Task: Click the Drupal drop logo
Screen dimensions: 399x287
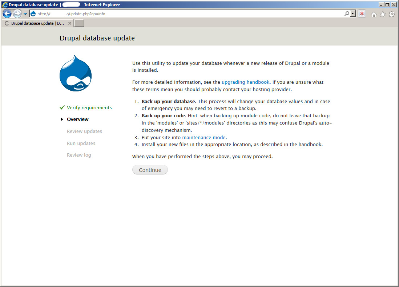Action: tap(76, 74)
